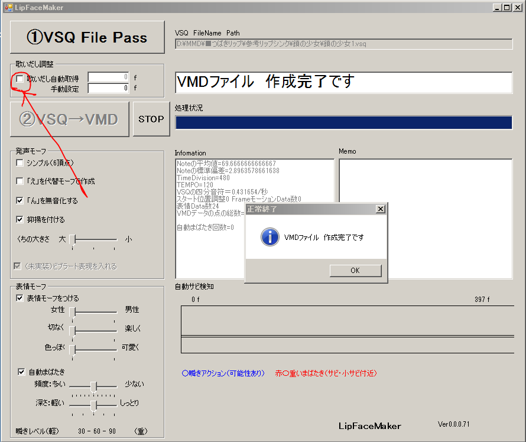Click the blue info icon in dialog
The height and width of the screenshot is (442, 526).
(x=270, y=237)
